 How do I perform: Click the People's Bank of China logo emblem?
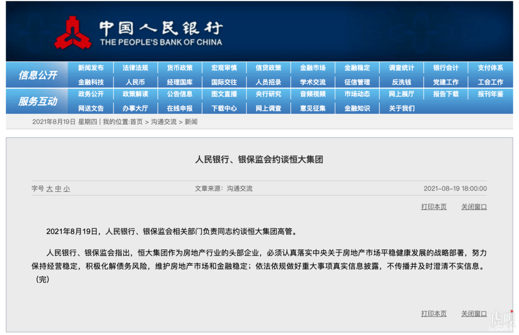tap(73, 33)
